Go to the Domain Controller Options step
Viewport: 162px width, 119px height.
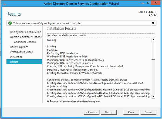click(x=26, y=37)
